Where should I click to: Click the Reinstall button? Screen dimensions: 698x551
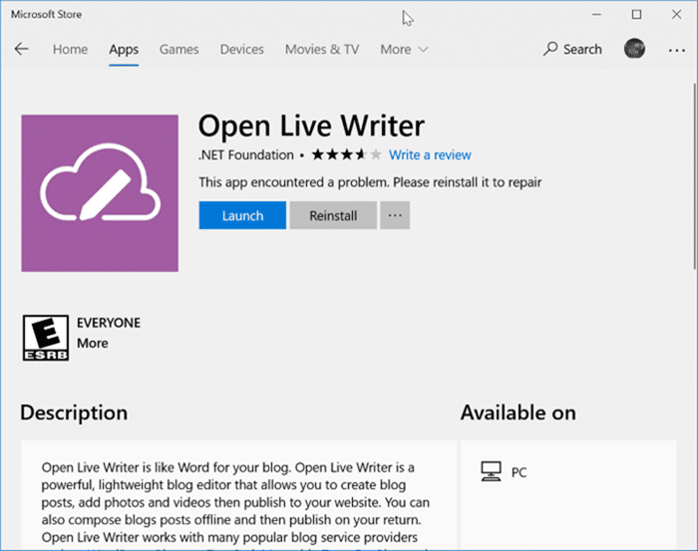click(333, 215)
